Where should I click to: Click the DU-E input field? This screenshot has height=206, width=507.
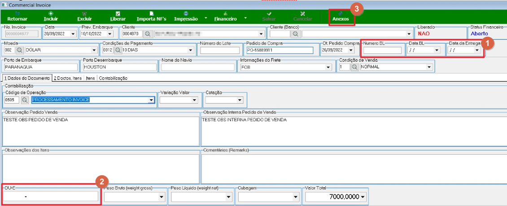[x=51, y=196]
